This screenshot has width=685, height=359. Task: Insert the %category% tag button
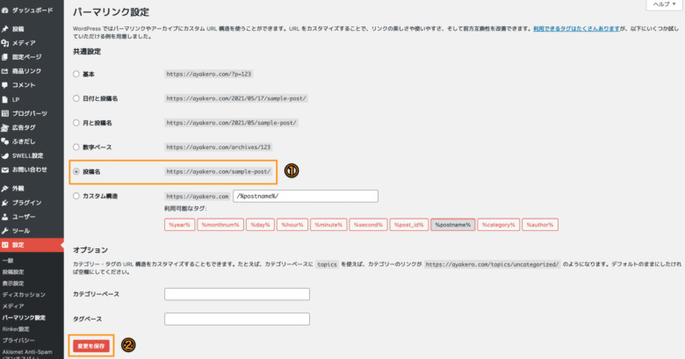click(x=499, y=225)
